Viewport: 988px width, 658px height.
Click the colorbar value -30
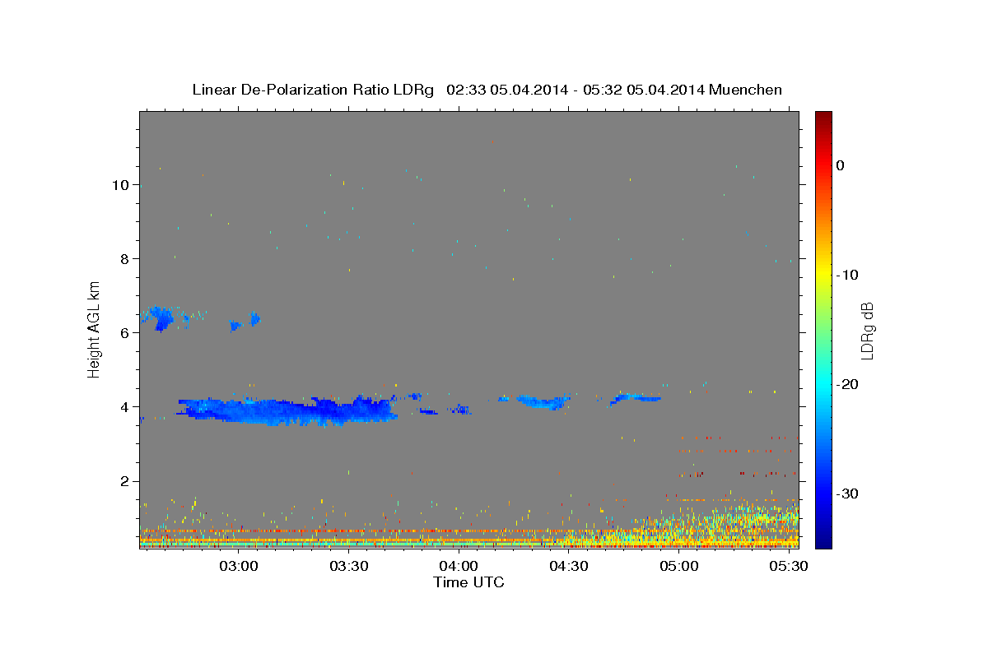tap(846, 493)
